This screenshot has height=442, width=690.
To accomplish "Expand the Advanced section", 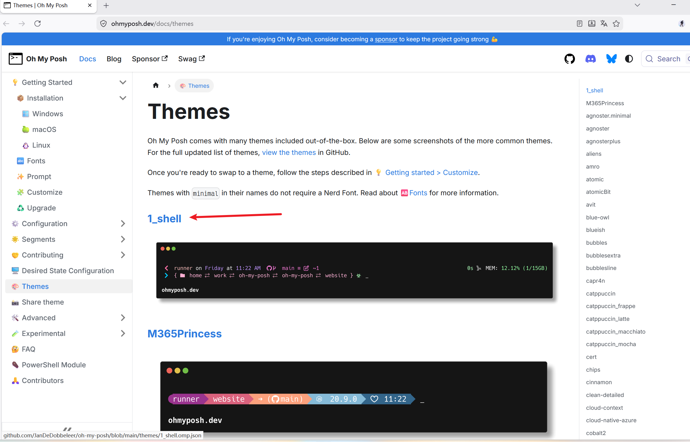I will click(123, 318).
